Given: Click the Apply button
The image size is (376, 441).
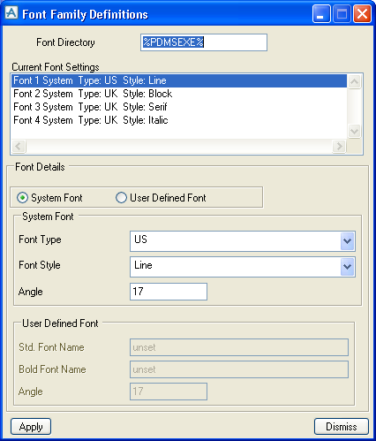Looking at the screenshot, I should tap(31, 427).
